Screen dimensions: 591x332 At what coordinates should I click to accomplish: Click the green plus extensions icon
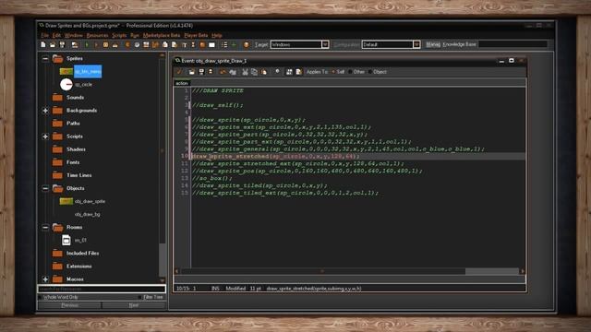click(x=234, y=45)
